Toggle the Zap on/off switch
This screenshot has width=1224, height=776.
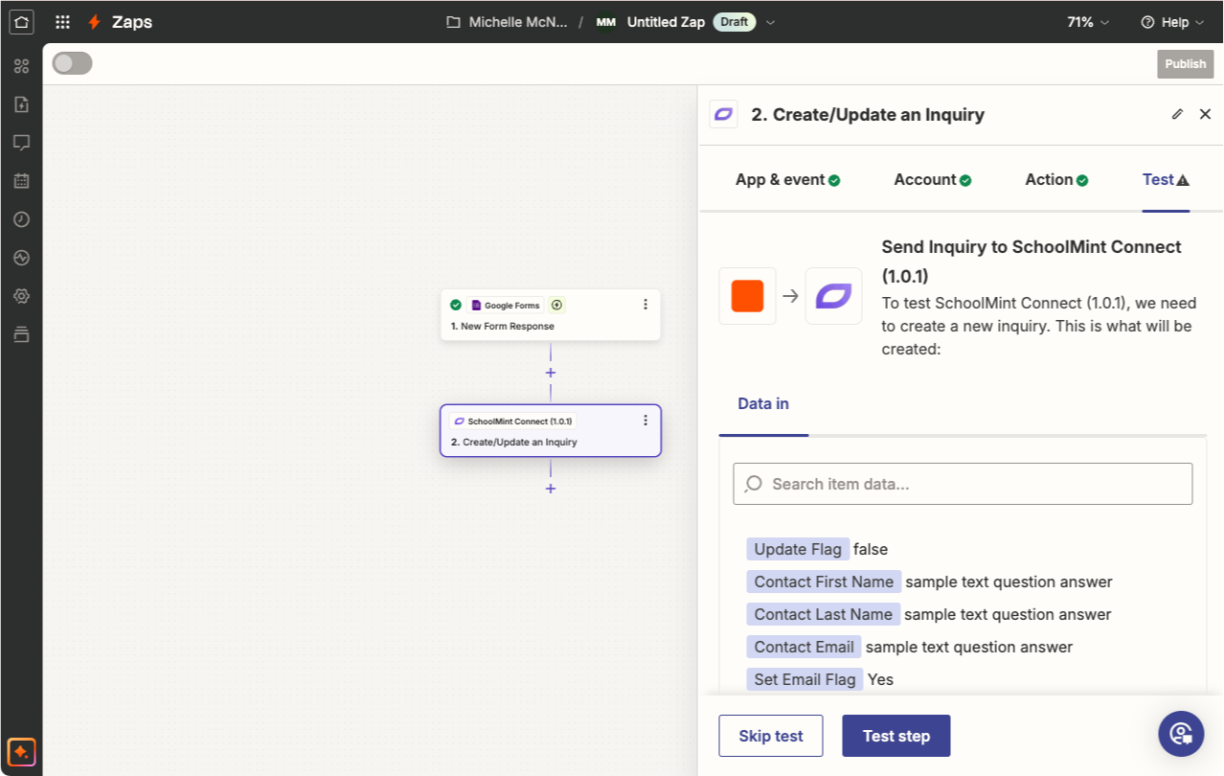(x=73, y=63)
